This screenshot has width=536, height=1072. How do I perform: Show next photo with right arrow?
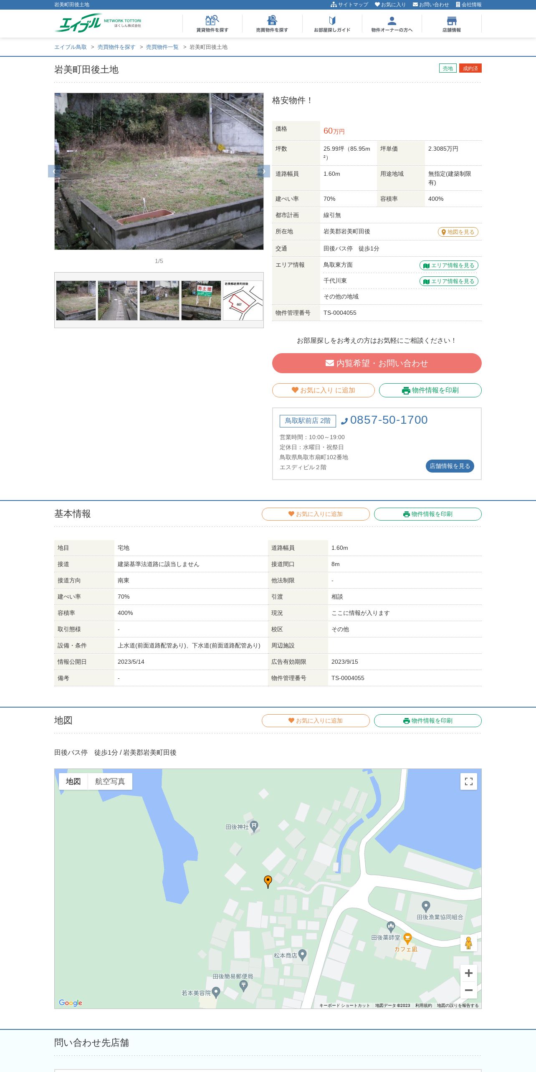264,171
